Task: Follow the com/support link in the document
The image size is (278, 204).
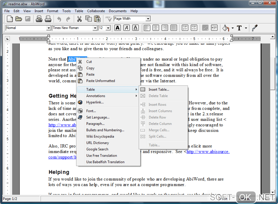Action: [62, 157]
